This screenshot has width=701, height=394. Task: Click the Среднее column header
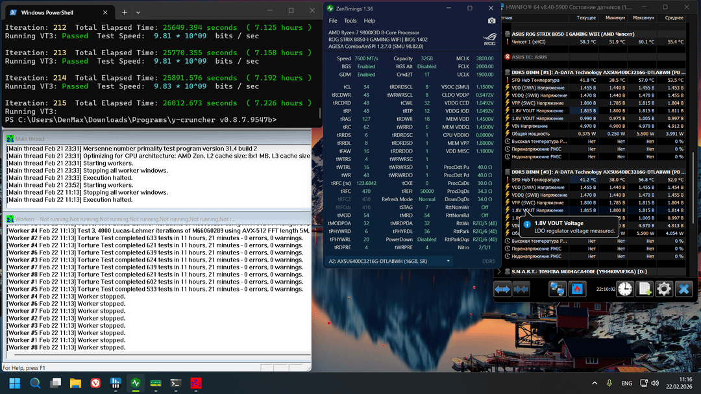pyautogui.click(x=674, y=18)
